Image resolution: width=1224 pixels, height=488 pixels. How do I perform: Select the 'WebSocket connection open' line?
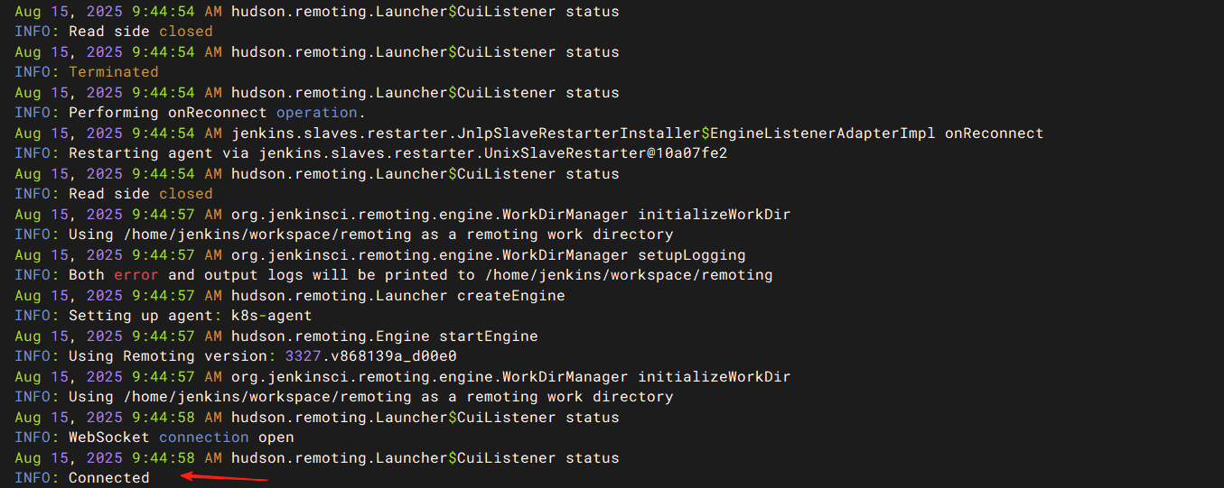(154, 437)
